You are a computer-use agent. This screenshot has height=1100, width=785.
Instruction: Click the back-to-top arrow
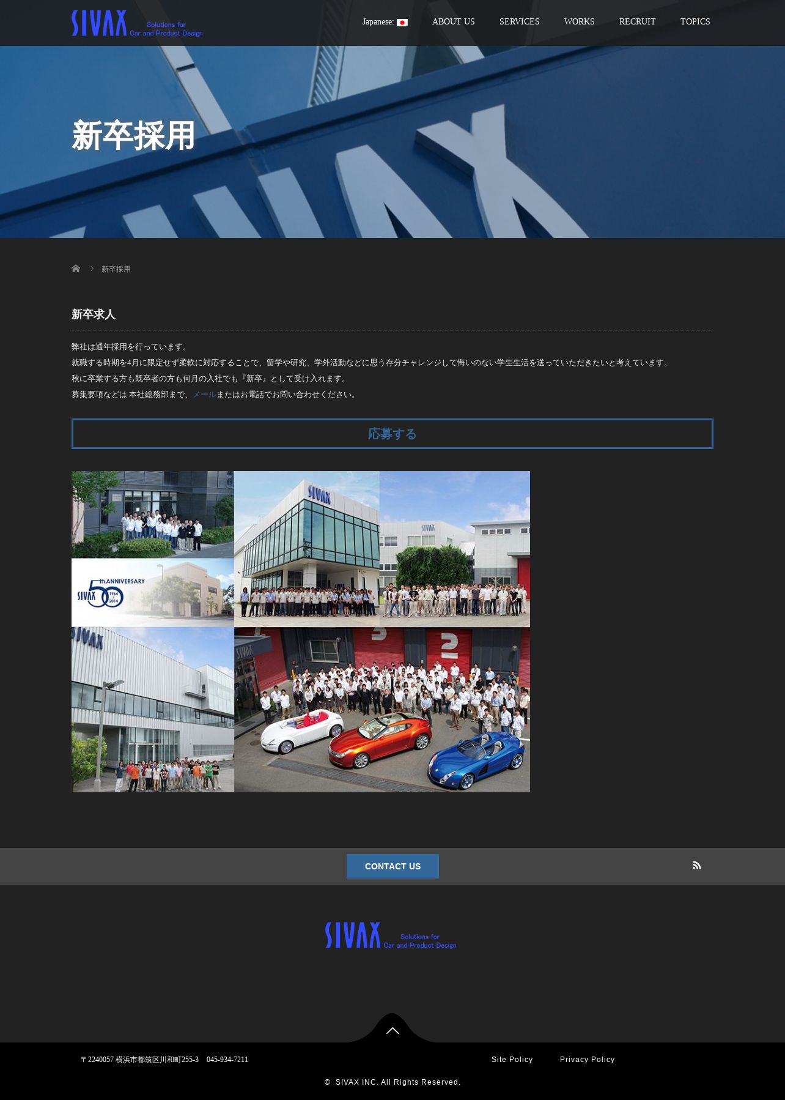pos(392,1030)
